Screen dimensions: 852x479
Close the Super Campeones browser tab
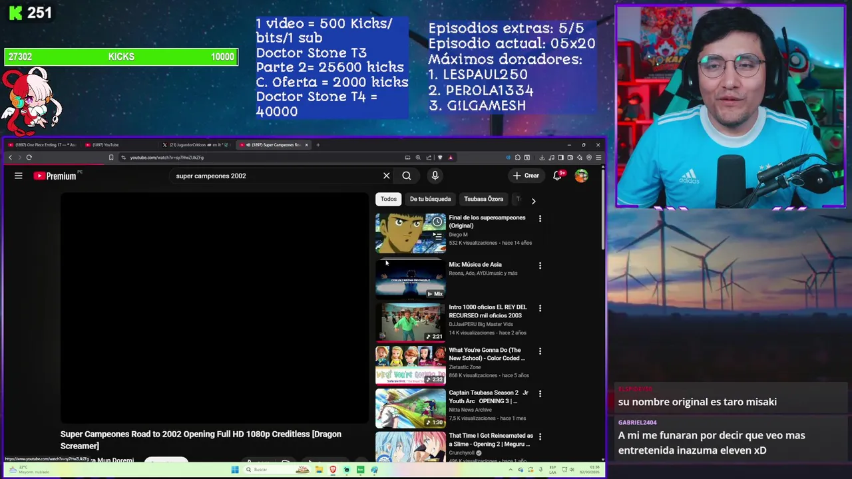click(307, 145)
